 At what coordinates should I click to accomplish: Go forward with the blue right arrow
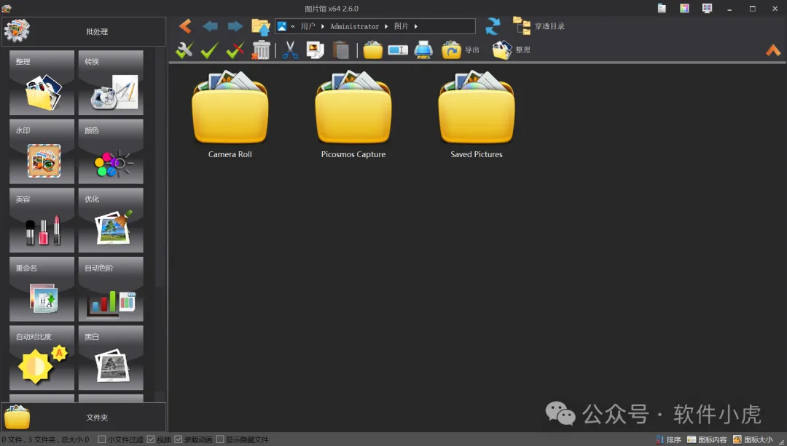point(235,26)
